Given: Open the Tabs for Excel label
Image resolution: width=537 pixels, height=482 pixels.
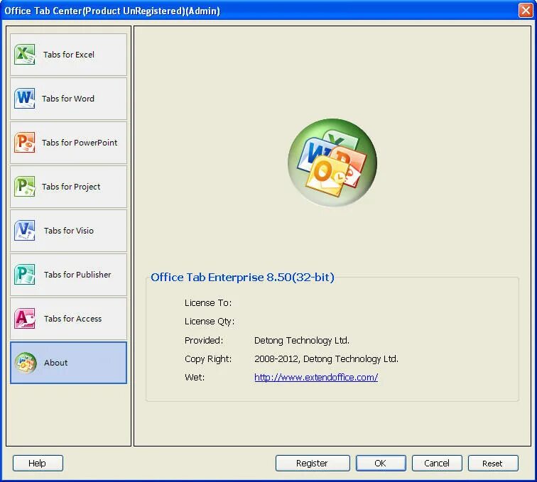Looking at the screenshot, I should (x=68, y=55).
